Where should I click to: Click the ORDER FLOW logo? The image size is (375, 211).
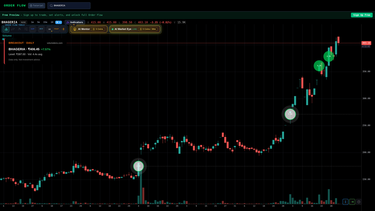[x=15, y=6]
